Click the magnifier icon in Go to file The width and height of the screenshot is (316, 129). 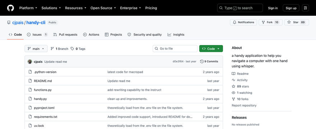pos(157,49)
